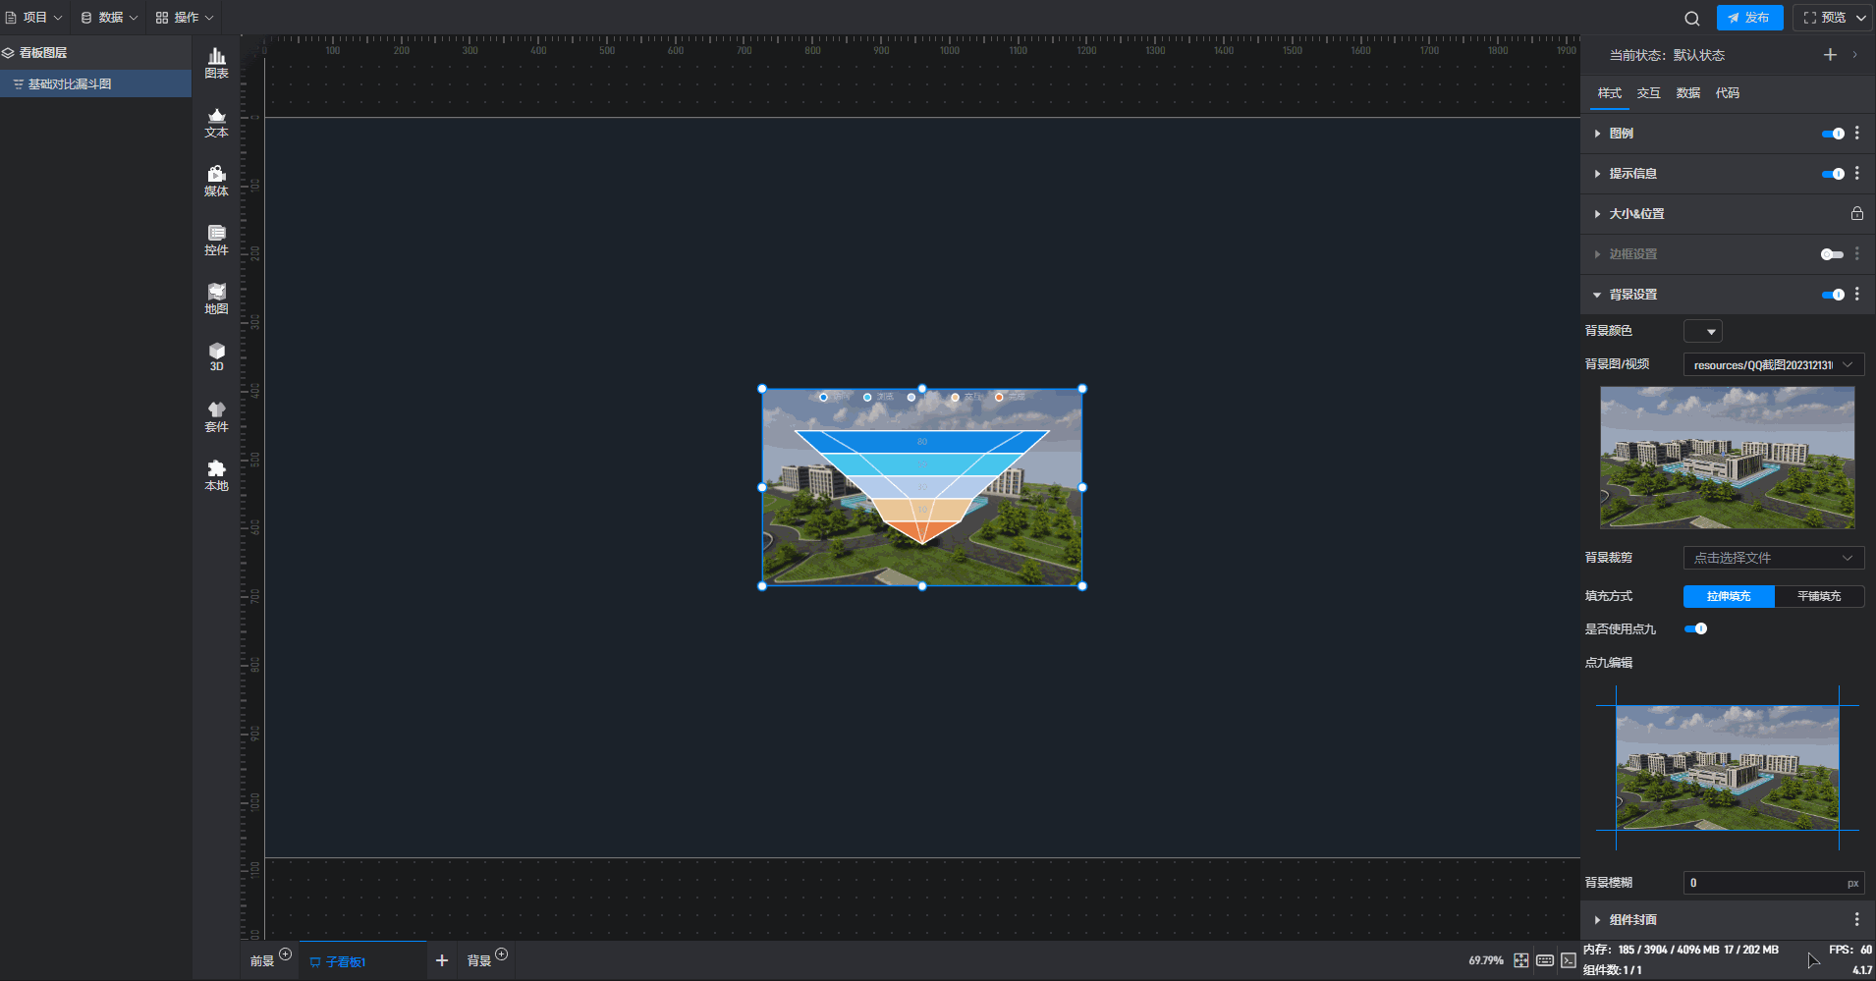The width and height of the screenshot is (1876, 981).
Task: Enable the 边框设置 border switch
Action: 1832,254
